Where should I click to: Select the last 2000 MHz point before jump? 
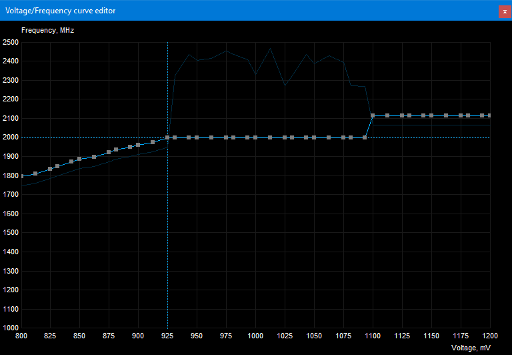click(365, 137)
